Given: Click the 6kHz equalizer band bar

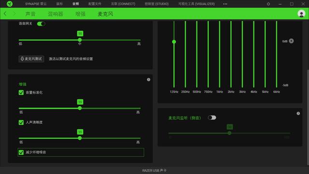Looking at the screenshot, I should (277, 54).
